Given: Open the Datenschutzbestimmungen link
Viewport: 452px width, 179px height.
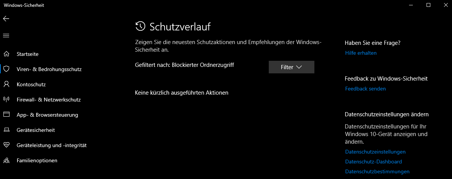Looking at the screenshot, I should (377, 171).
